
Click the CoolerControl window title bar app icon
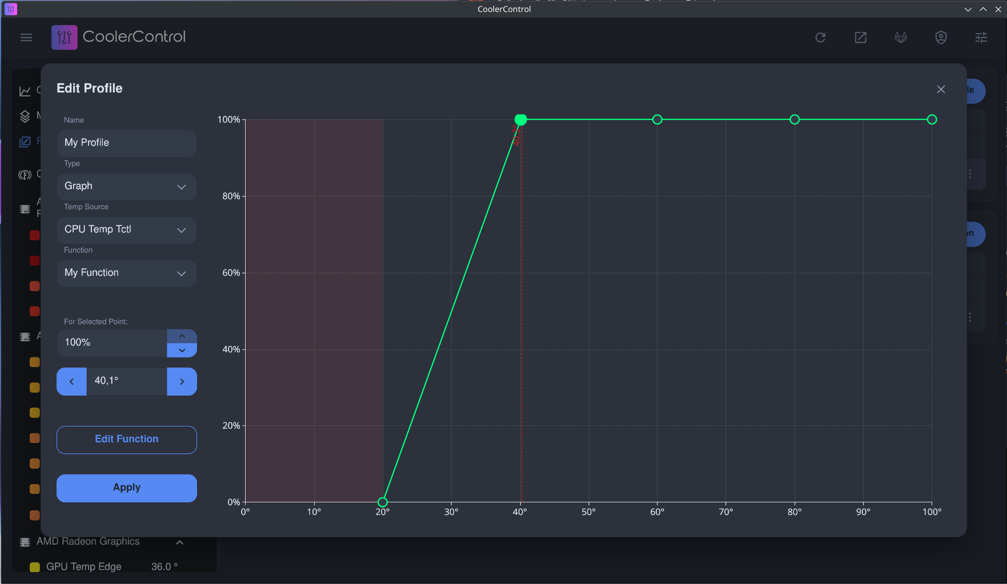11,9
